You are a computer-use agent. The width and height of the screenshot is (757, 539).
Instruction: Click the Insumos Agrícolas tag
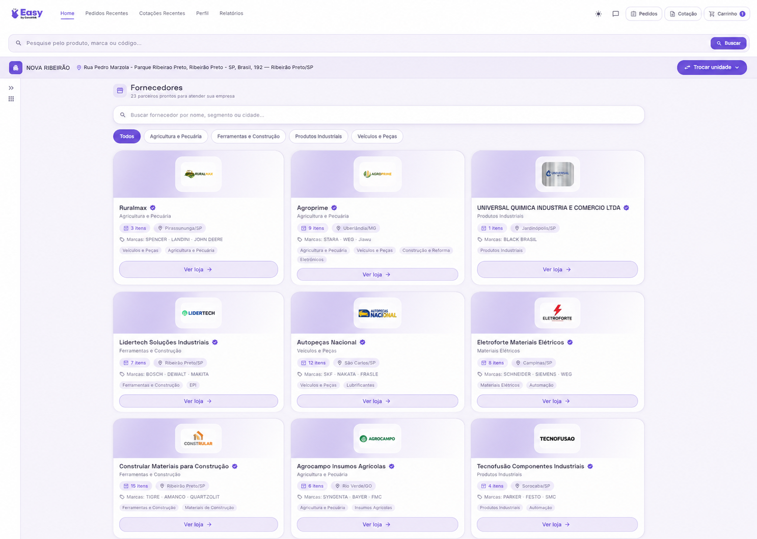coord(373,508)
